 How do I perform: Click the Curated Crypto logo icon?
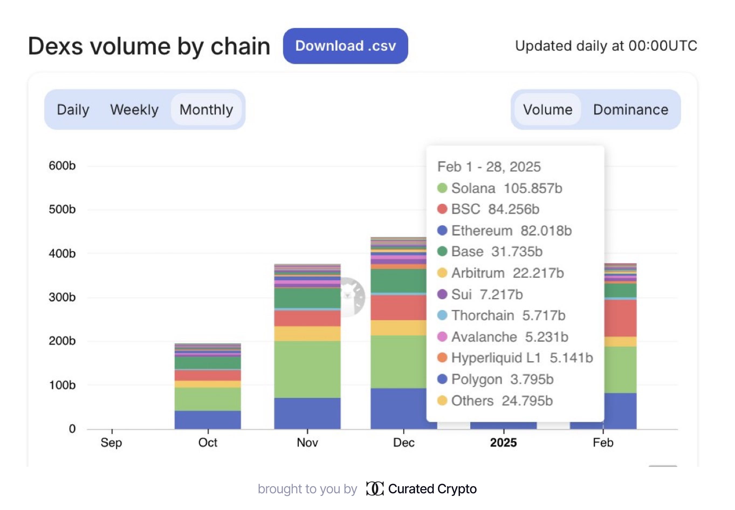click(x=375, y=489)
